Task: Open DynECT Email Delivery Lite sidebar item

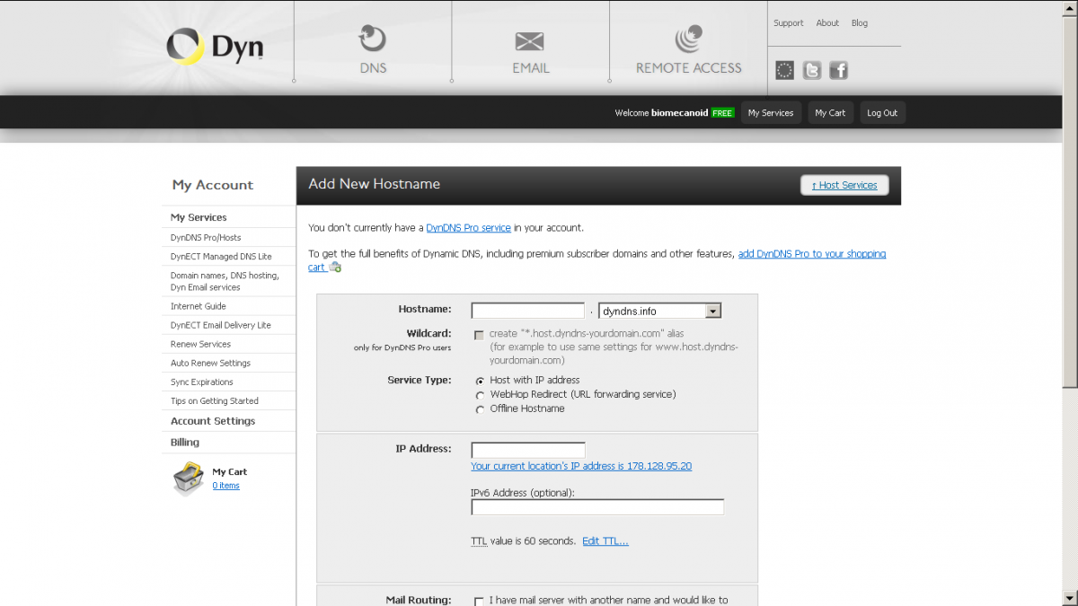Action: [221, 325]
